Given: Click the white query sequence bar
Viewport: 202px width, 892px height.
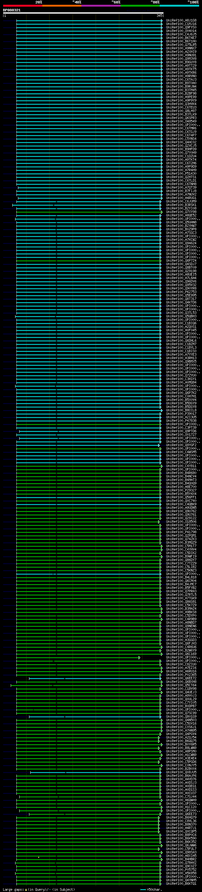Looking at the screenshot, I should click(83, 13).
